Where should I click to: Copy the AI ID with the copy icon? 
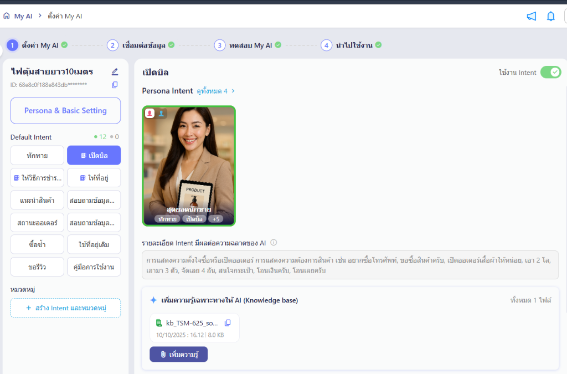click(114, 85)
